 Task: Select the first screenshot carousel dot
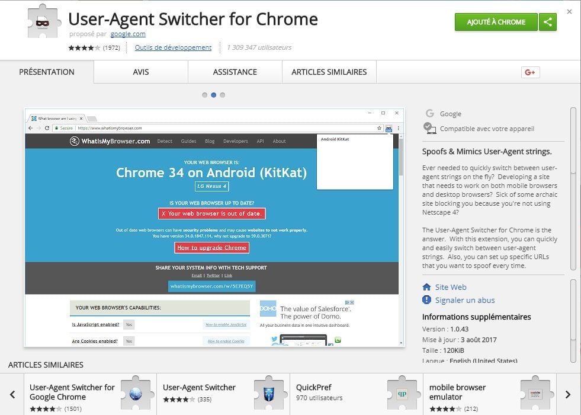[204, 95]
